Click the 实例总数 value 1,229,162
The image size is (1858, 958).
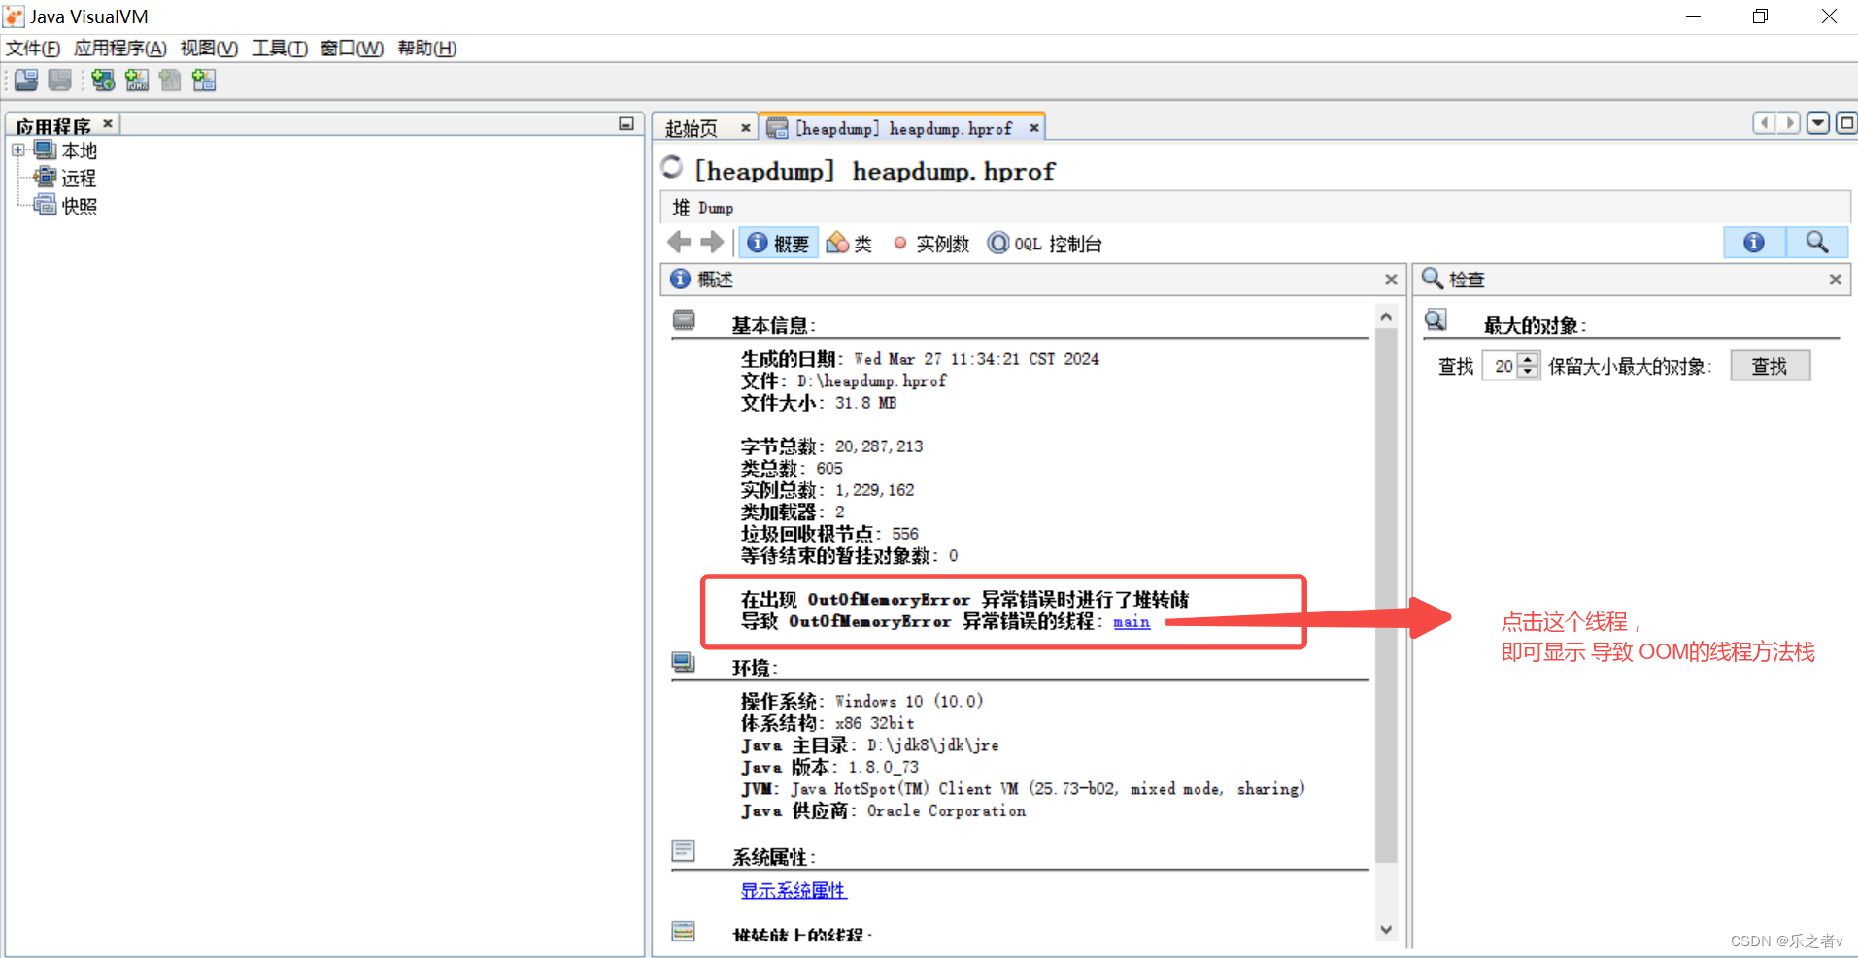point(874,490)
